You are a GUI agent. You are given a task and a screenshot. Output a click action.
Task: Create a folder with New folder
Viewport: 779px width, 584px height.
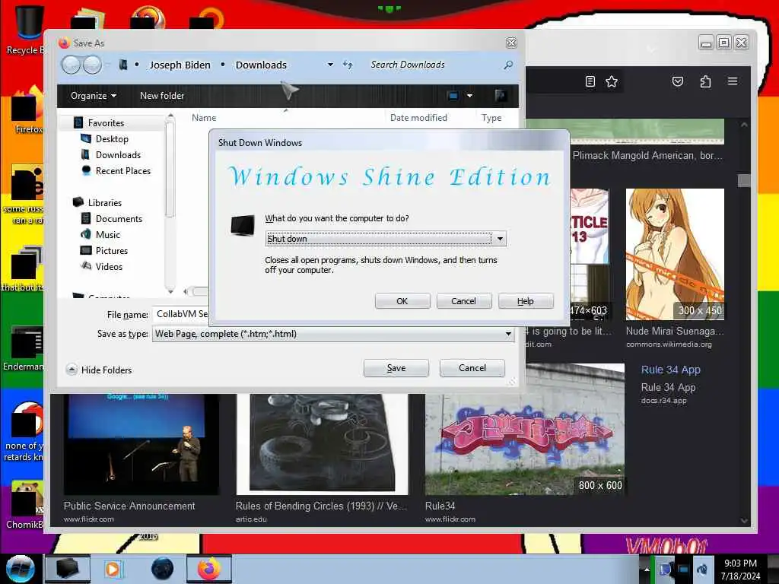[x=162, y=96]
